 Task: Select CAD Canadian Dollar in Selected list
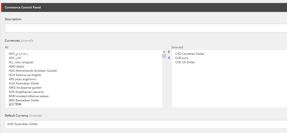(x=190, y=54)
